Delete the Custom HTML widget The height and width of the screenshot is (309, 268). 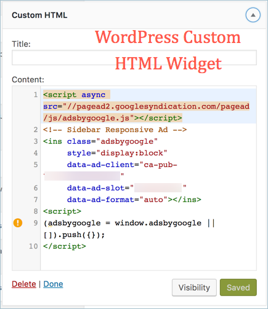24,284
